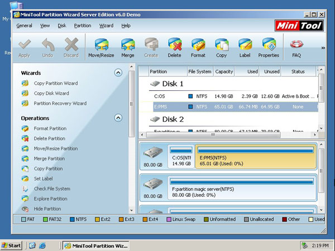
Task: Click MiniTool Partition Wizard taskbar button
Action: [96, 245]
